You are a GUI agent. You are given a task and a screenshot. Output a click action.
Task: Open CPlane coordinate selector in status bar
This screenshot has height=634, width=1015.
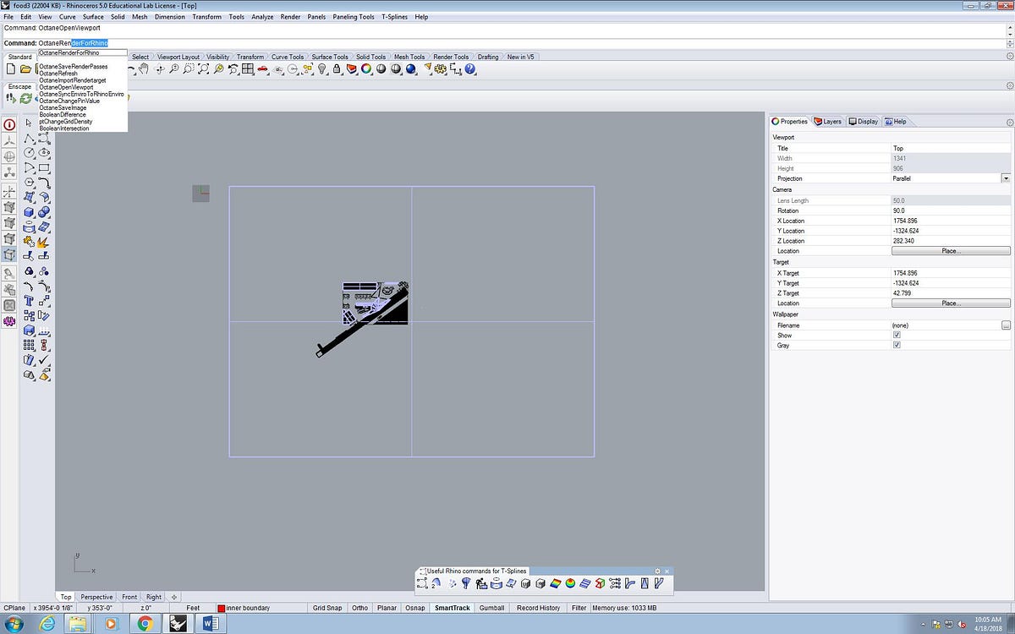(14, 608)
